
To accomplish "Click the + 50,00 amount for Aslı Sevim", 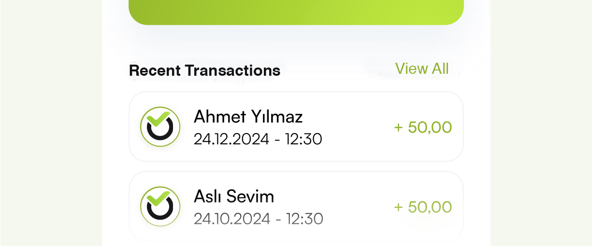I will click(423, 207).
